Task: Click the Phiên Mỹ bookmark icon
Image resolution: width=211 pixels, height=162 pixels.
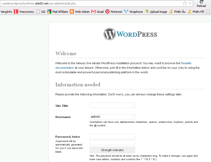Action: 189,11
